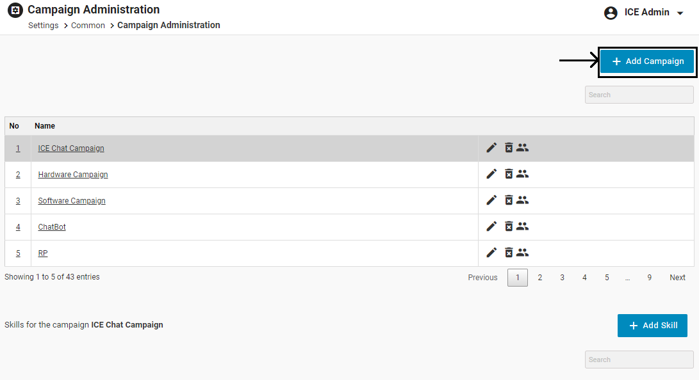The image size is (699, 380).
Task: Edit the ChatBot campaign
Action: pos(491,226)
